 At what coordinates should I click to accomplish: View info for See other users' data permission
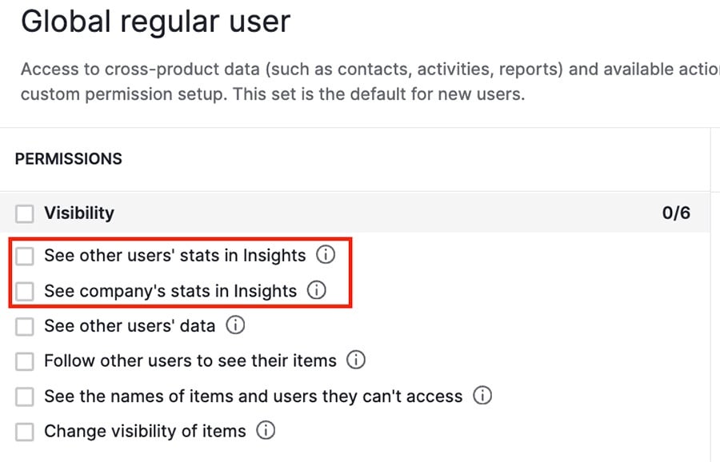[237, 325]
